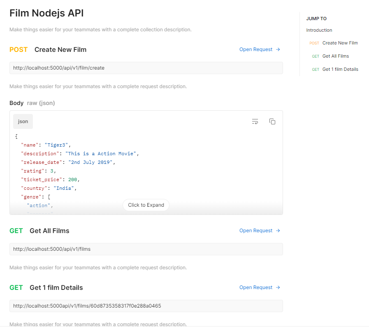This screenshot has width=369, height=329.
Task: Click the arrow icon beside Get All Films Open Request
Action: point(278,231)
